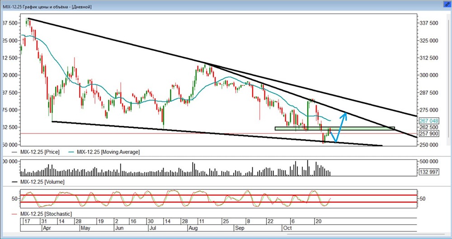Click the date label 20 on the time axis
This screenshot has height=239, width=452.
pyautogui.click(x=318, y=221)
